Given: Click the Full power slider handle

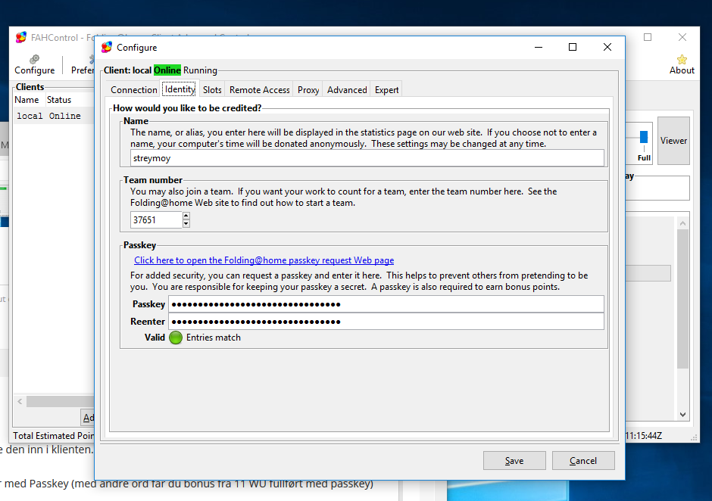Looking at the screenshot, I should point(643,136).
